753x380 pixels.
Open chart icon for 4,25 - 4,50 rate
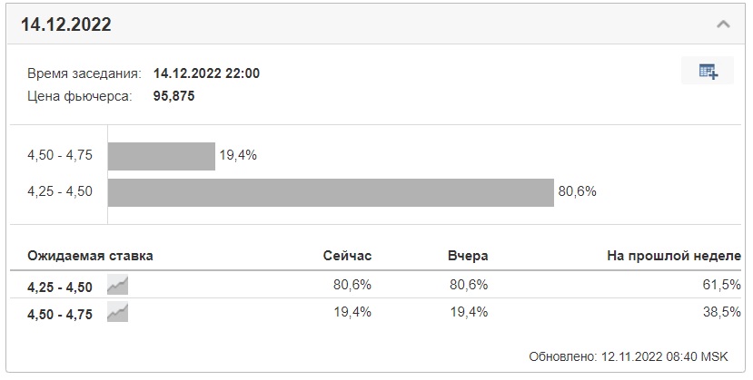pos(117,285)
